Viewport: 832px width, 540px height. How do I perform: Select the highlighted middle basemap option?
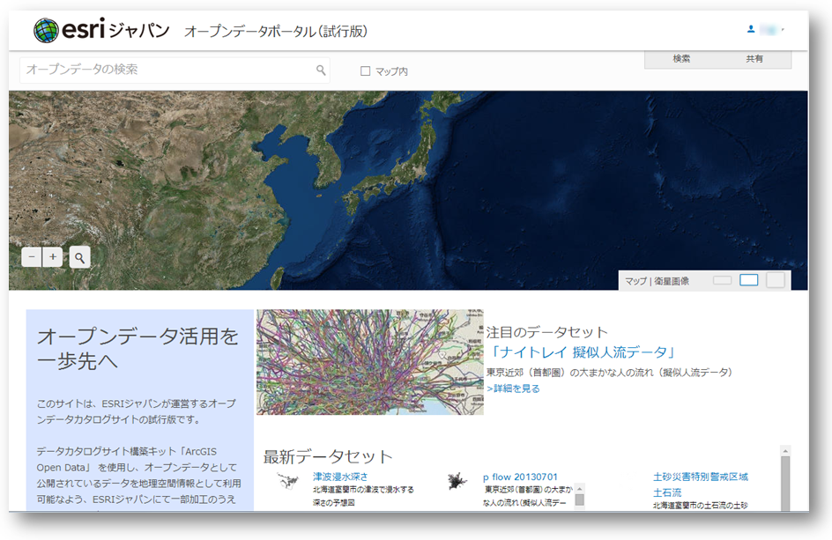pos(749,280)
